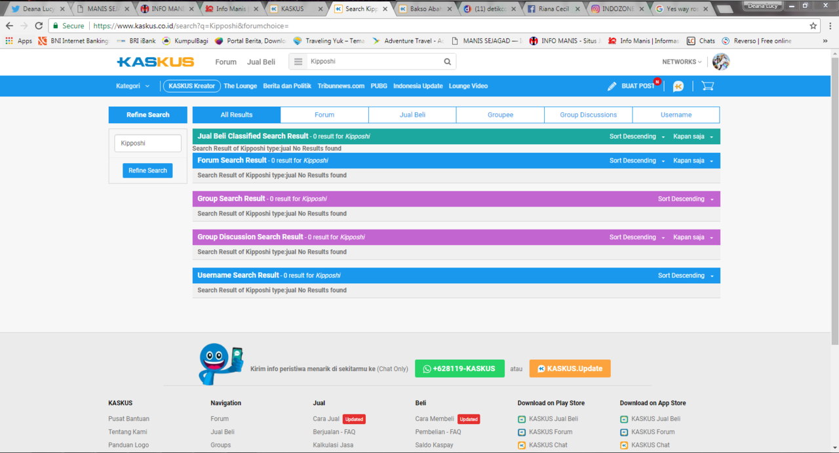The width and height of the screenshot is (839, 453).
Task: Select the All Results tab
Action: [x=237, y=115]
